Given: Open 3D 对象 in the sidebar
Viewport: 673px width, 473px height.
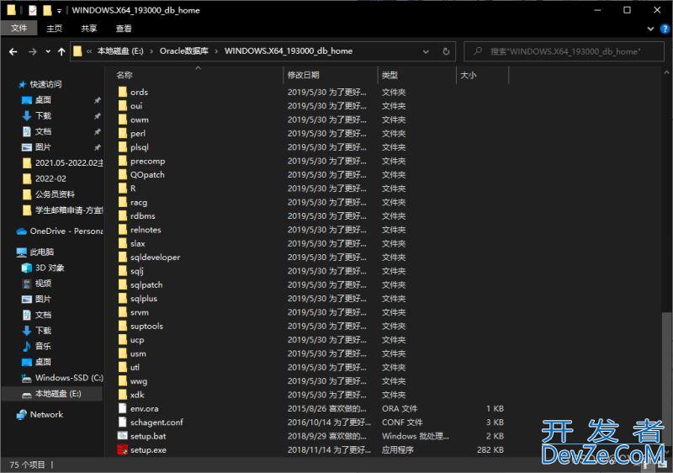Looking at the screenshot, I should [x=50, y=268].
